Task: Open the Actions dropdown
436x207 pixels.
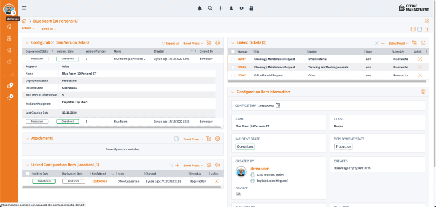Action: tap(28, 28)
